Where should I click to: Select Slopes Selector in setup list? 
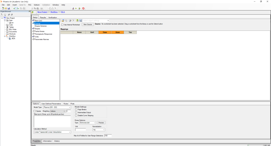point(41,26)
